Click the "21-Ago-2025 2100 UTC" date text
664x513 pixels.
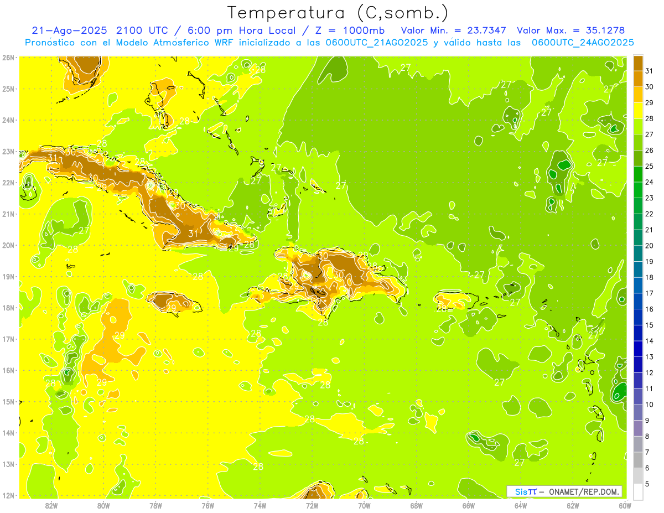pyautogui.click(x=101, y=30)
